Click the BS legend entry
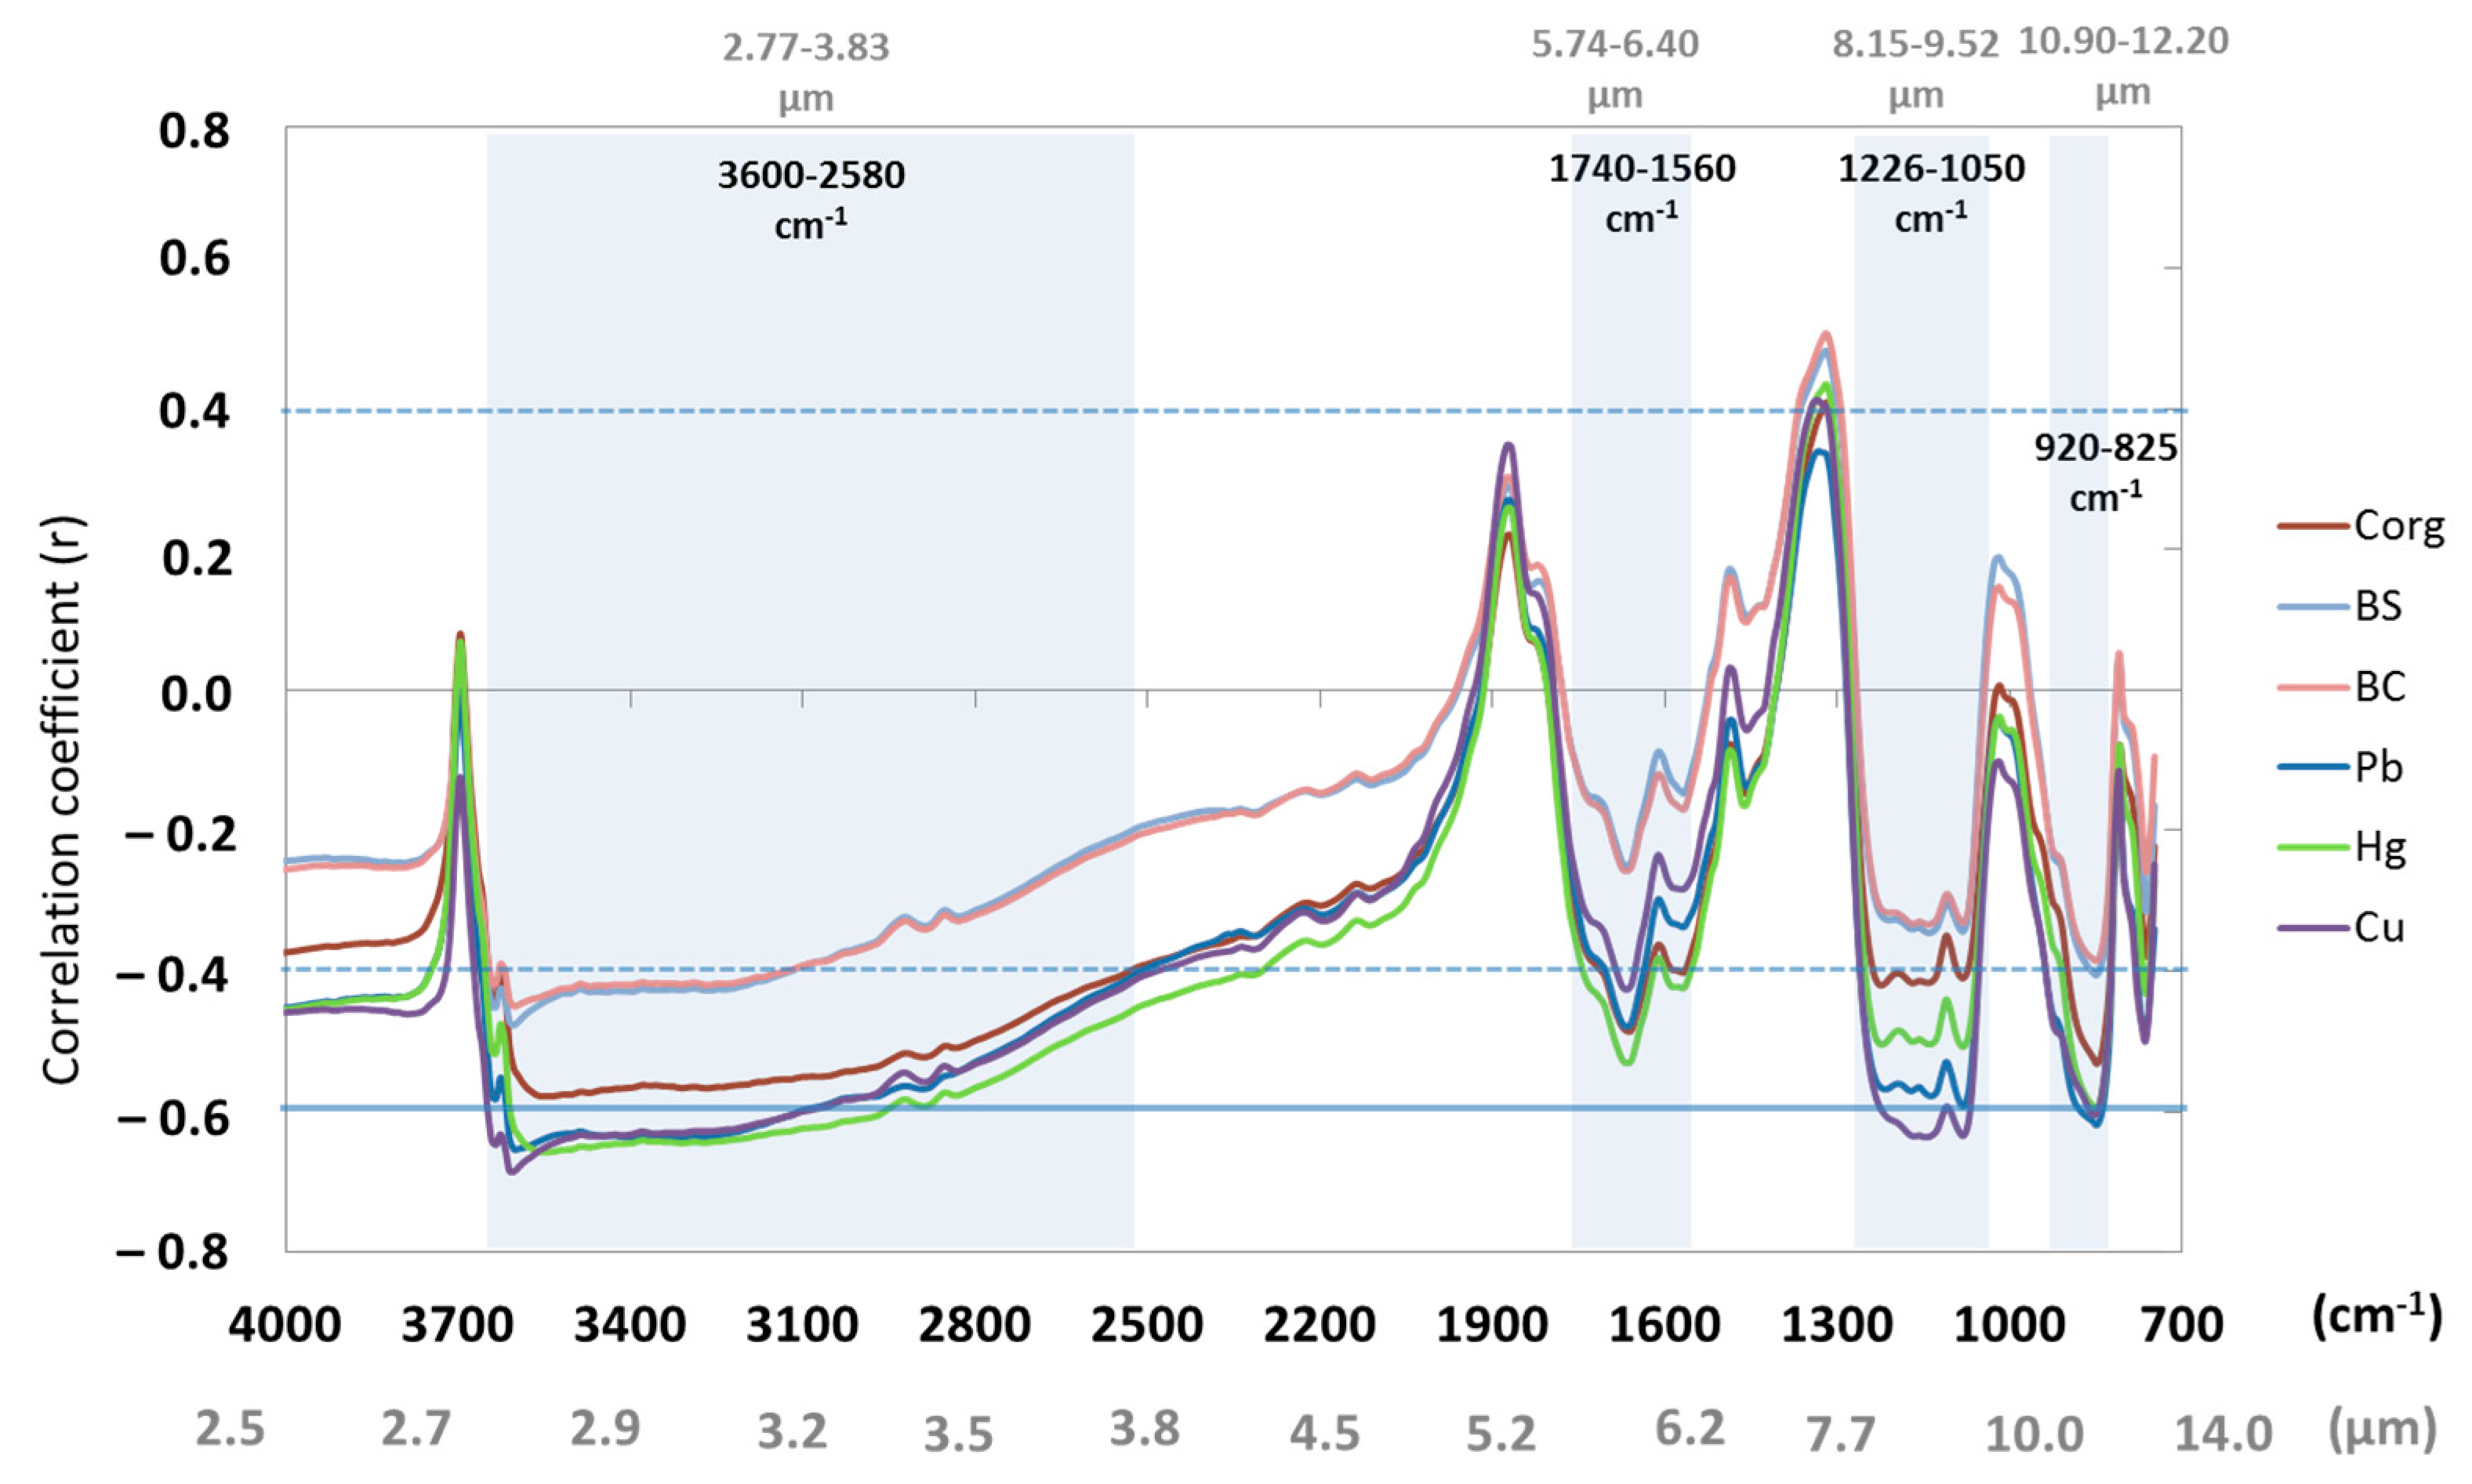Screen dimensions: 2472x1484 pos(2377,606)
